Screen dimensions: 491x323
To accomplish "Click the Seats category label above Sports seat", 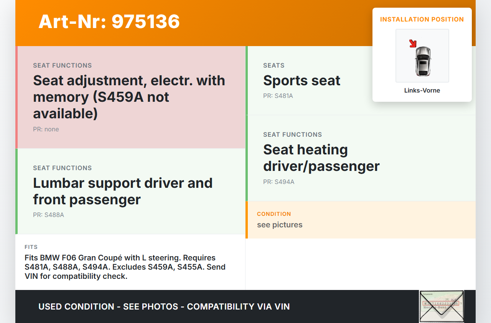I will click(274, 66).
